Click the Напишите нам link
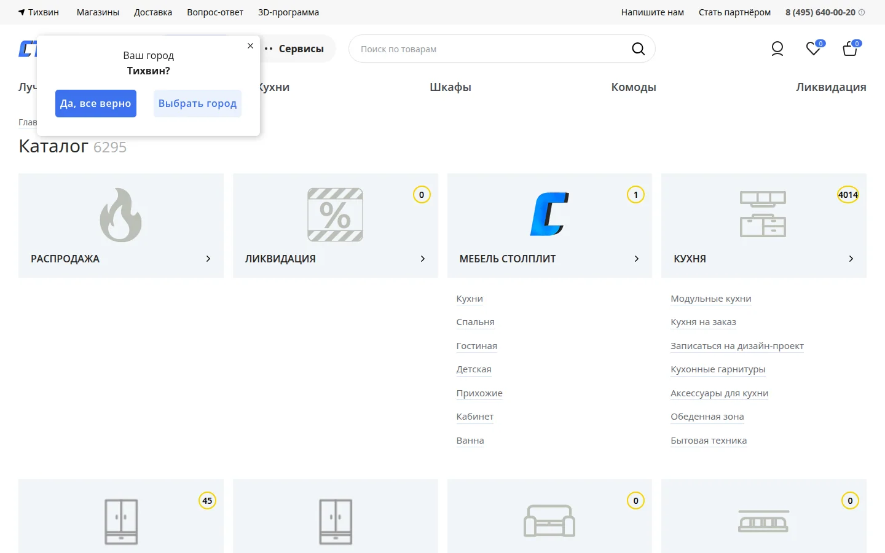Screen dimensions: 885x553 click(653, 12)
